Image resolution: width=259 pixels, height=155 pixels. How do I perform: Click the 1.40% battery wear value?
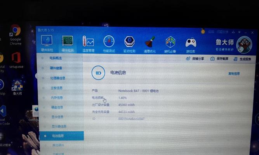coord(122,98)
